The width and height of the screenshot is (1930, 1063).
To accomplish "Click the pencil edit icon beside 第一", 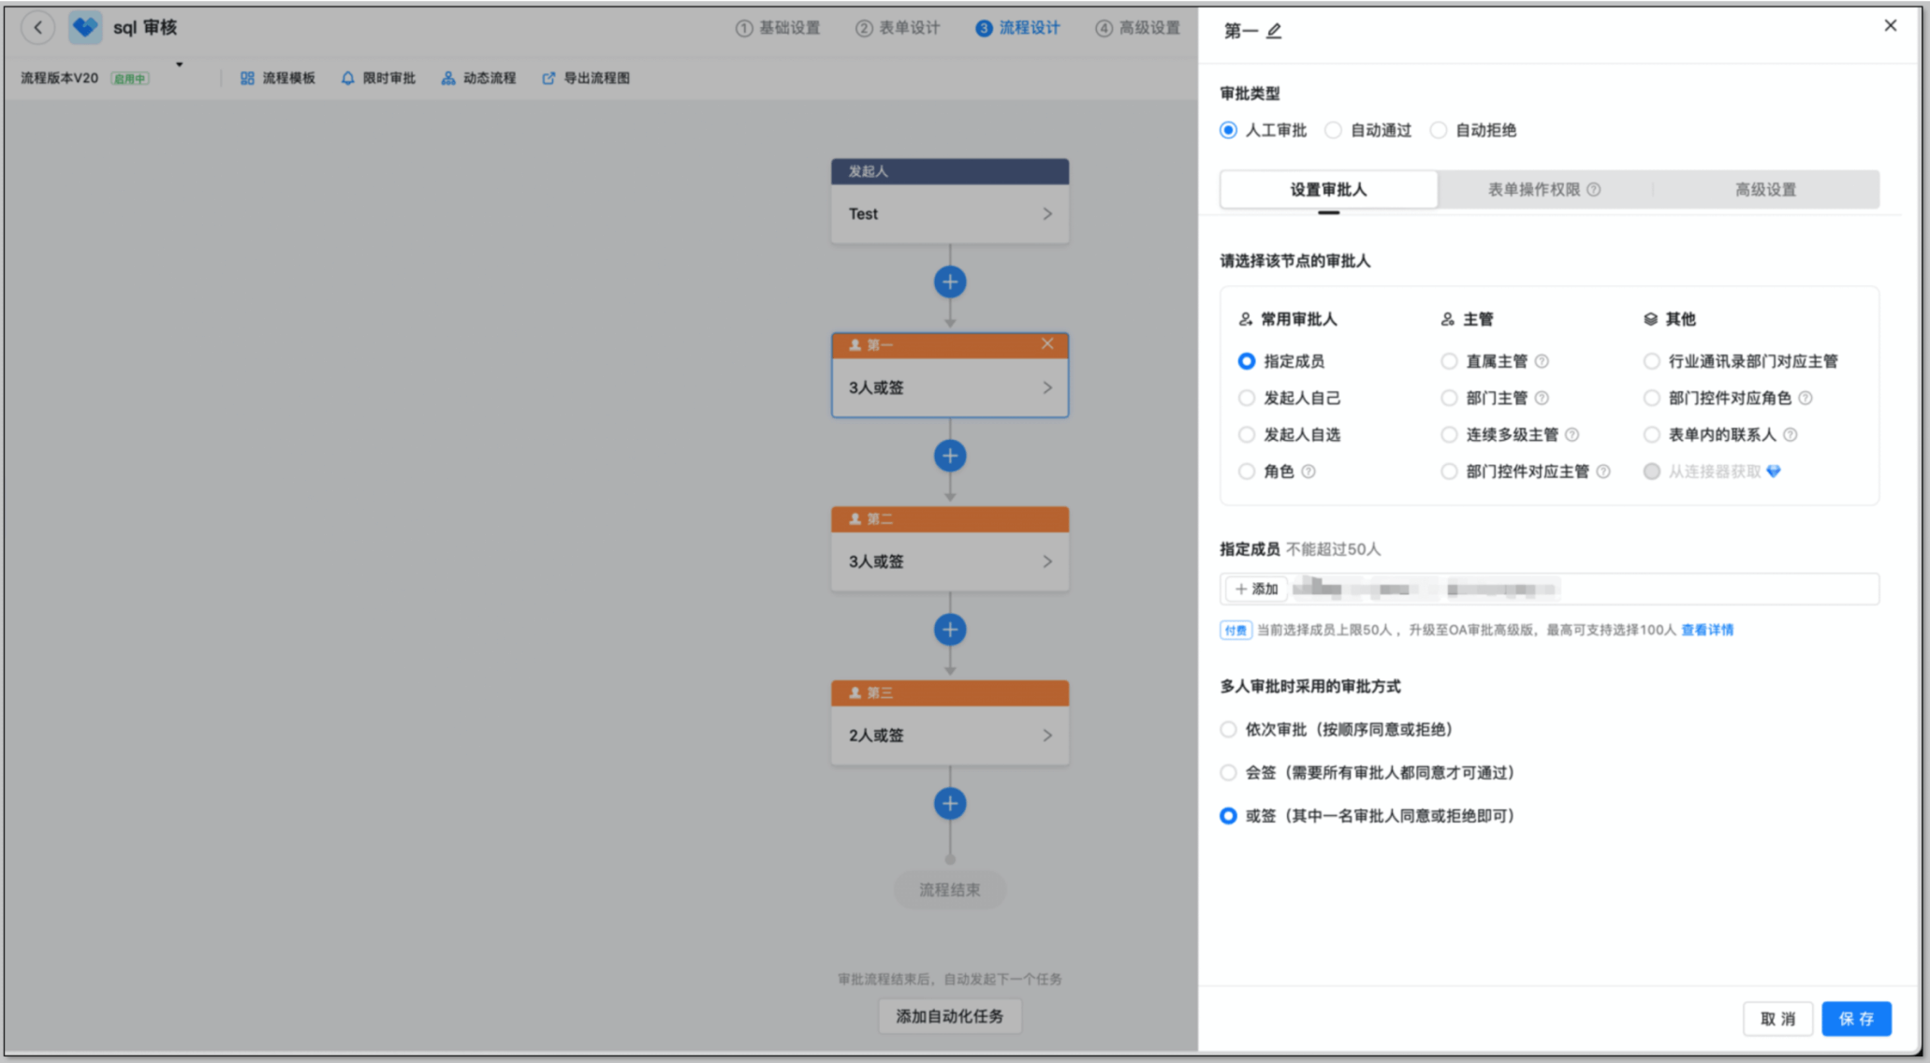I will point(1274,31).
